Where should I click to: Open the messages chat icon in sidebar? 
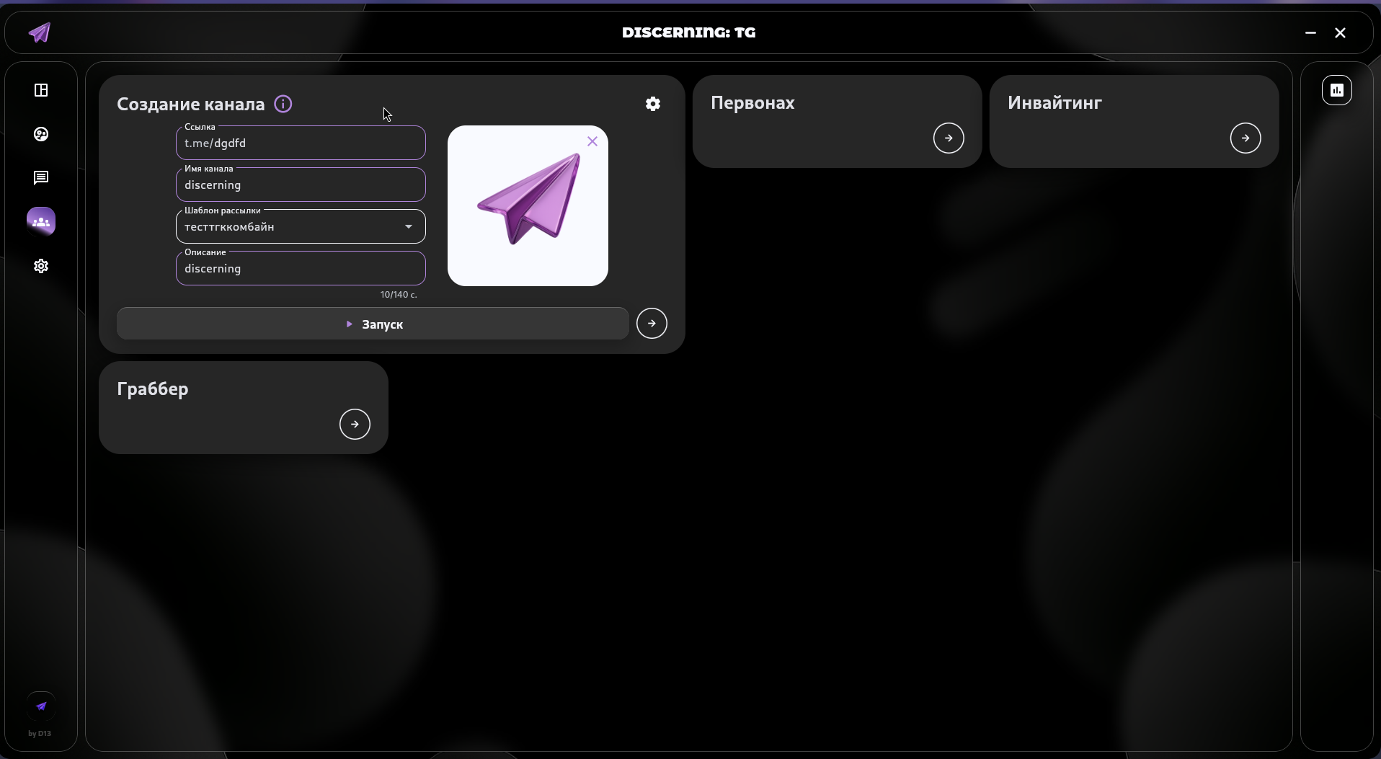coord(41,178)
